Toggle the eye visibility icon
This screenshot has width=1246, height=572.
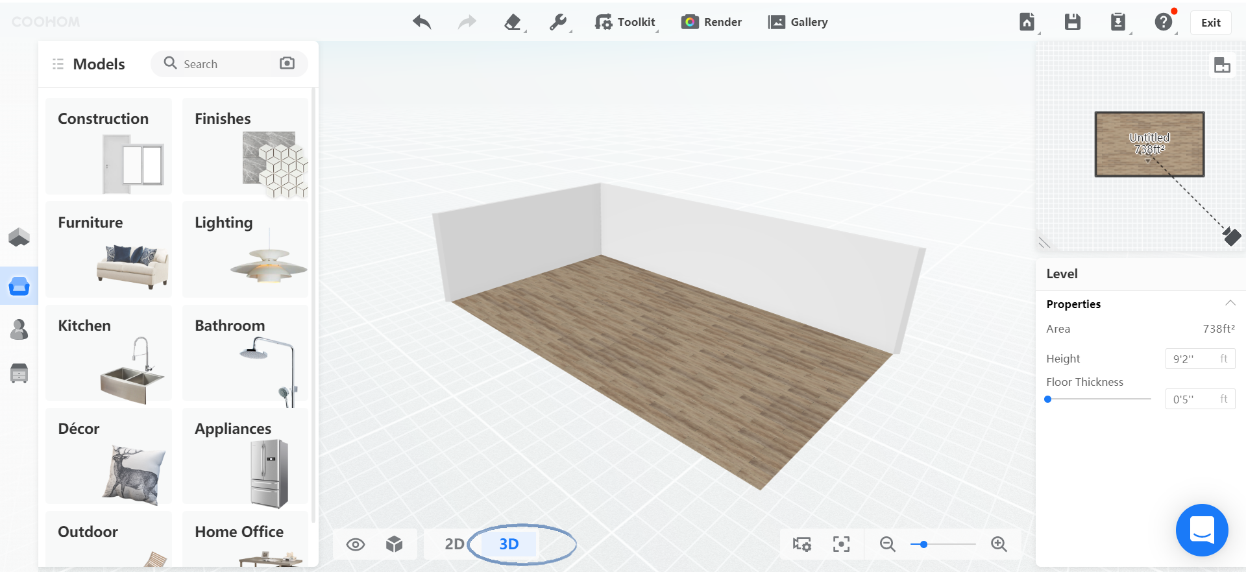click(356, 544)
